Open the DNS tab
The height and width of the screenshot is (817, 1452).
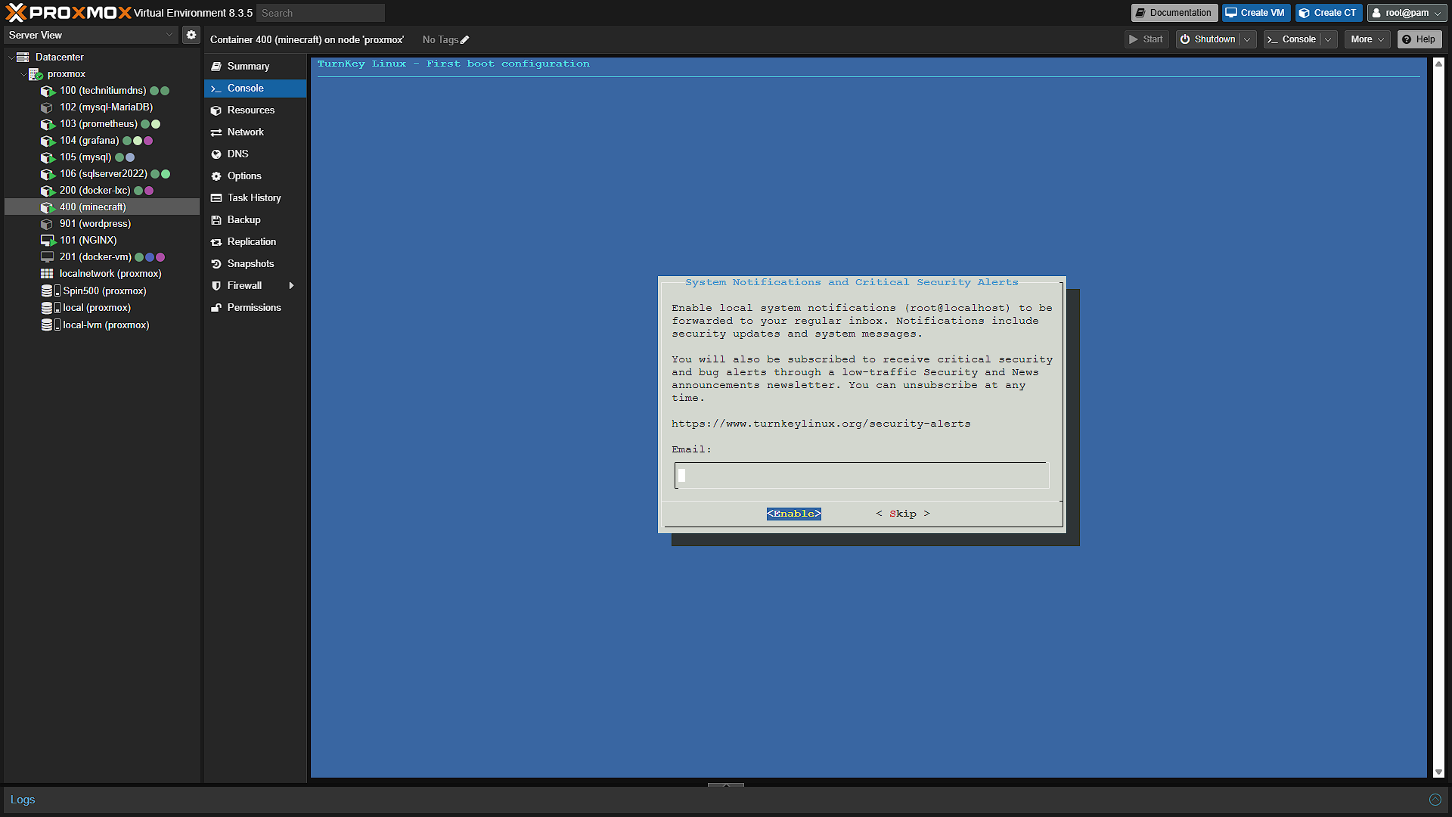[x=255, y=154]
